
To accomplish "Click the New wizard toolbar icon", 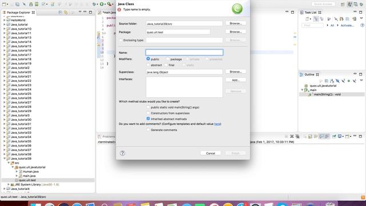I will click(x=4, y=4).
